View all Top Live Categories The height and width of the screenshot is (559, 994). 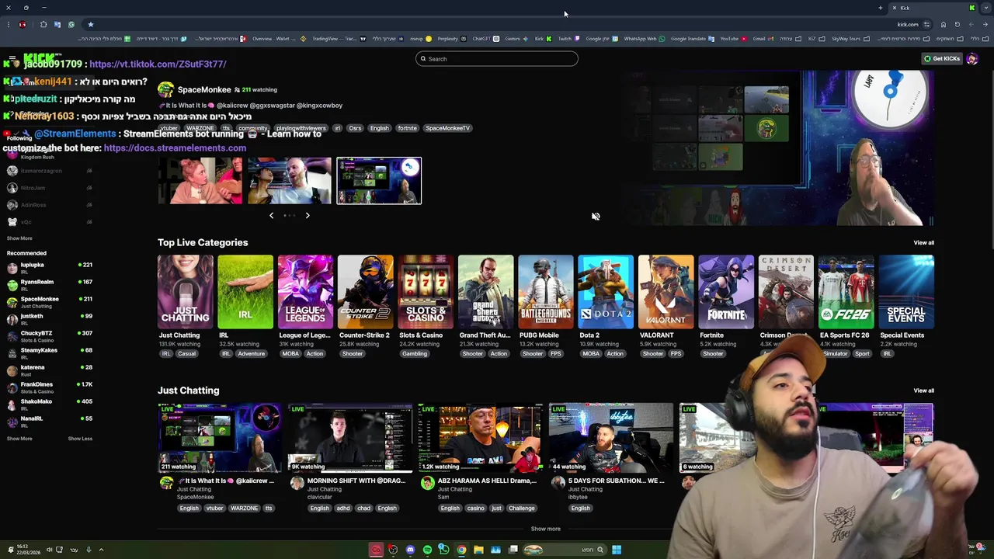(923, 243)
